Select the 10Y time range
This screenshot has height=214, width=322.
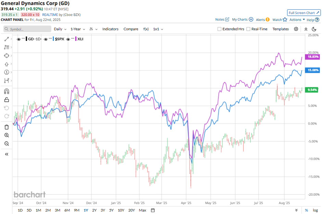121,210
